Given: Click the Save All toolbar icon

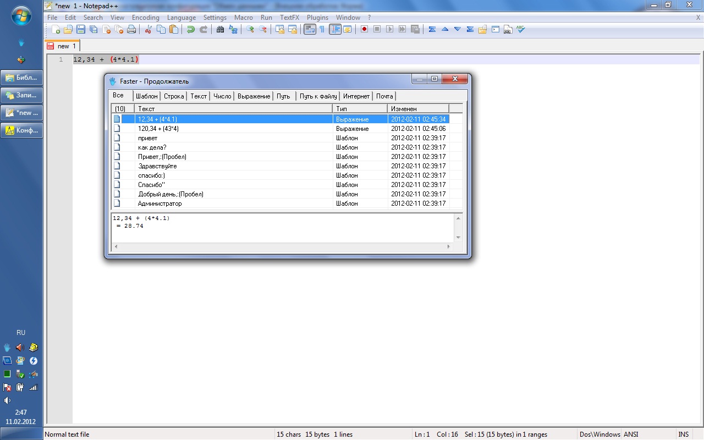Looking at the screenshot, I should (x=94, y=29).
